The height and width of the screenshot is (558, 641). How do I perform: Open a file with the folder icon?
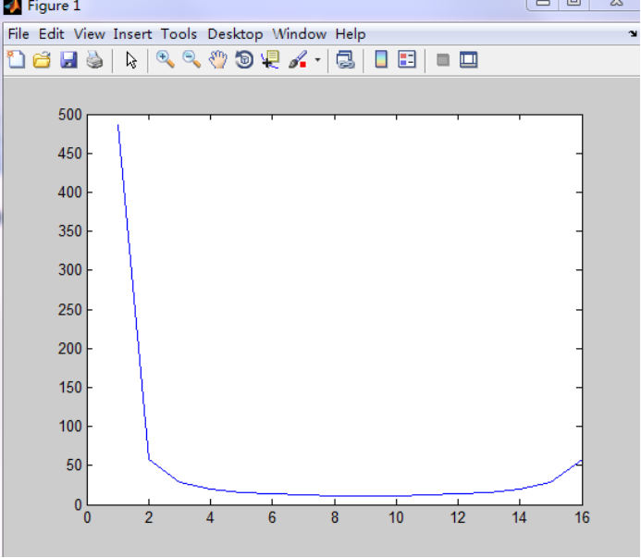click(x=42, y=60)
